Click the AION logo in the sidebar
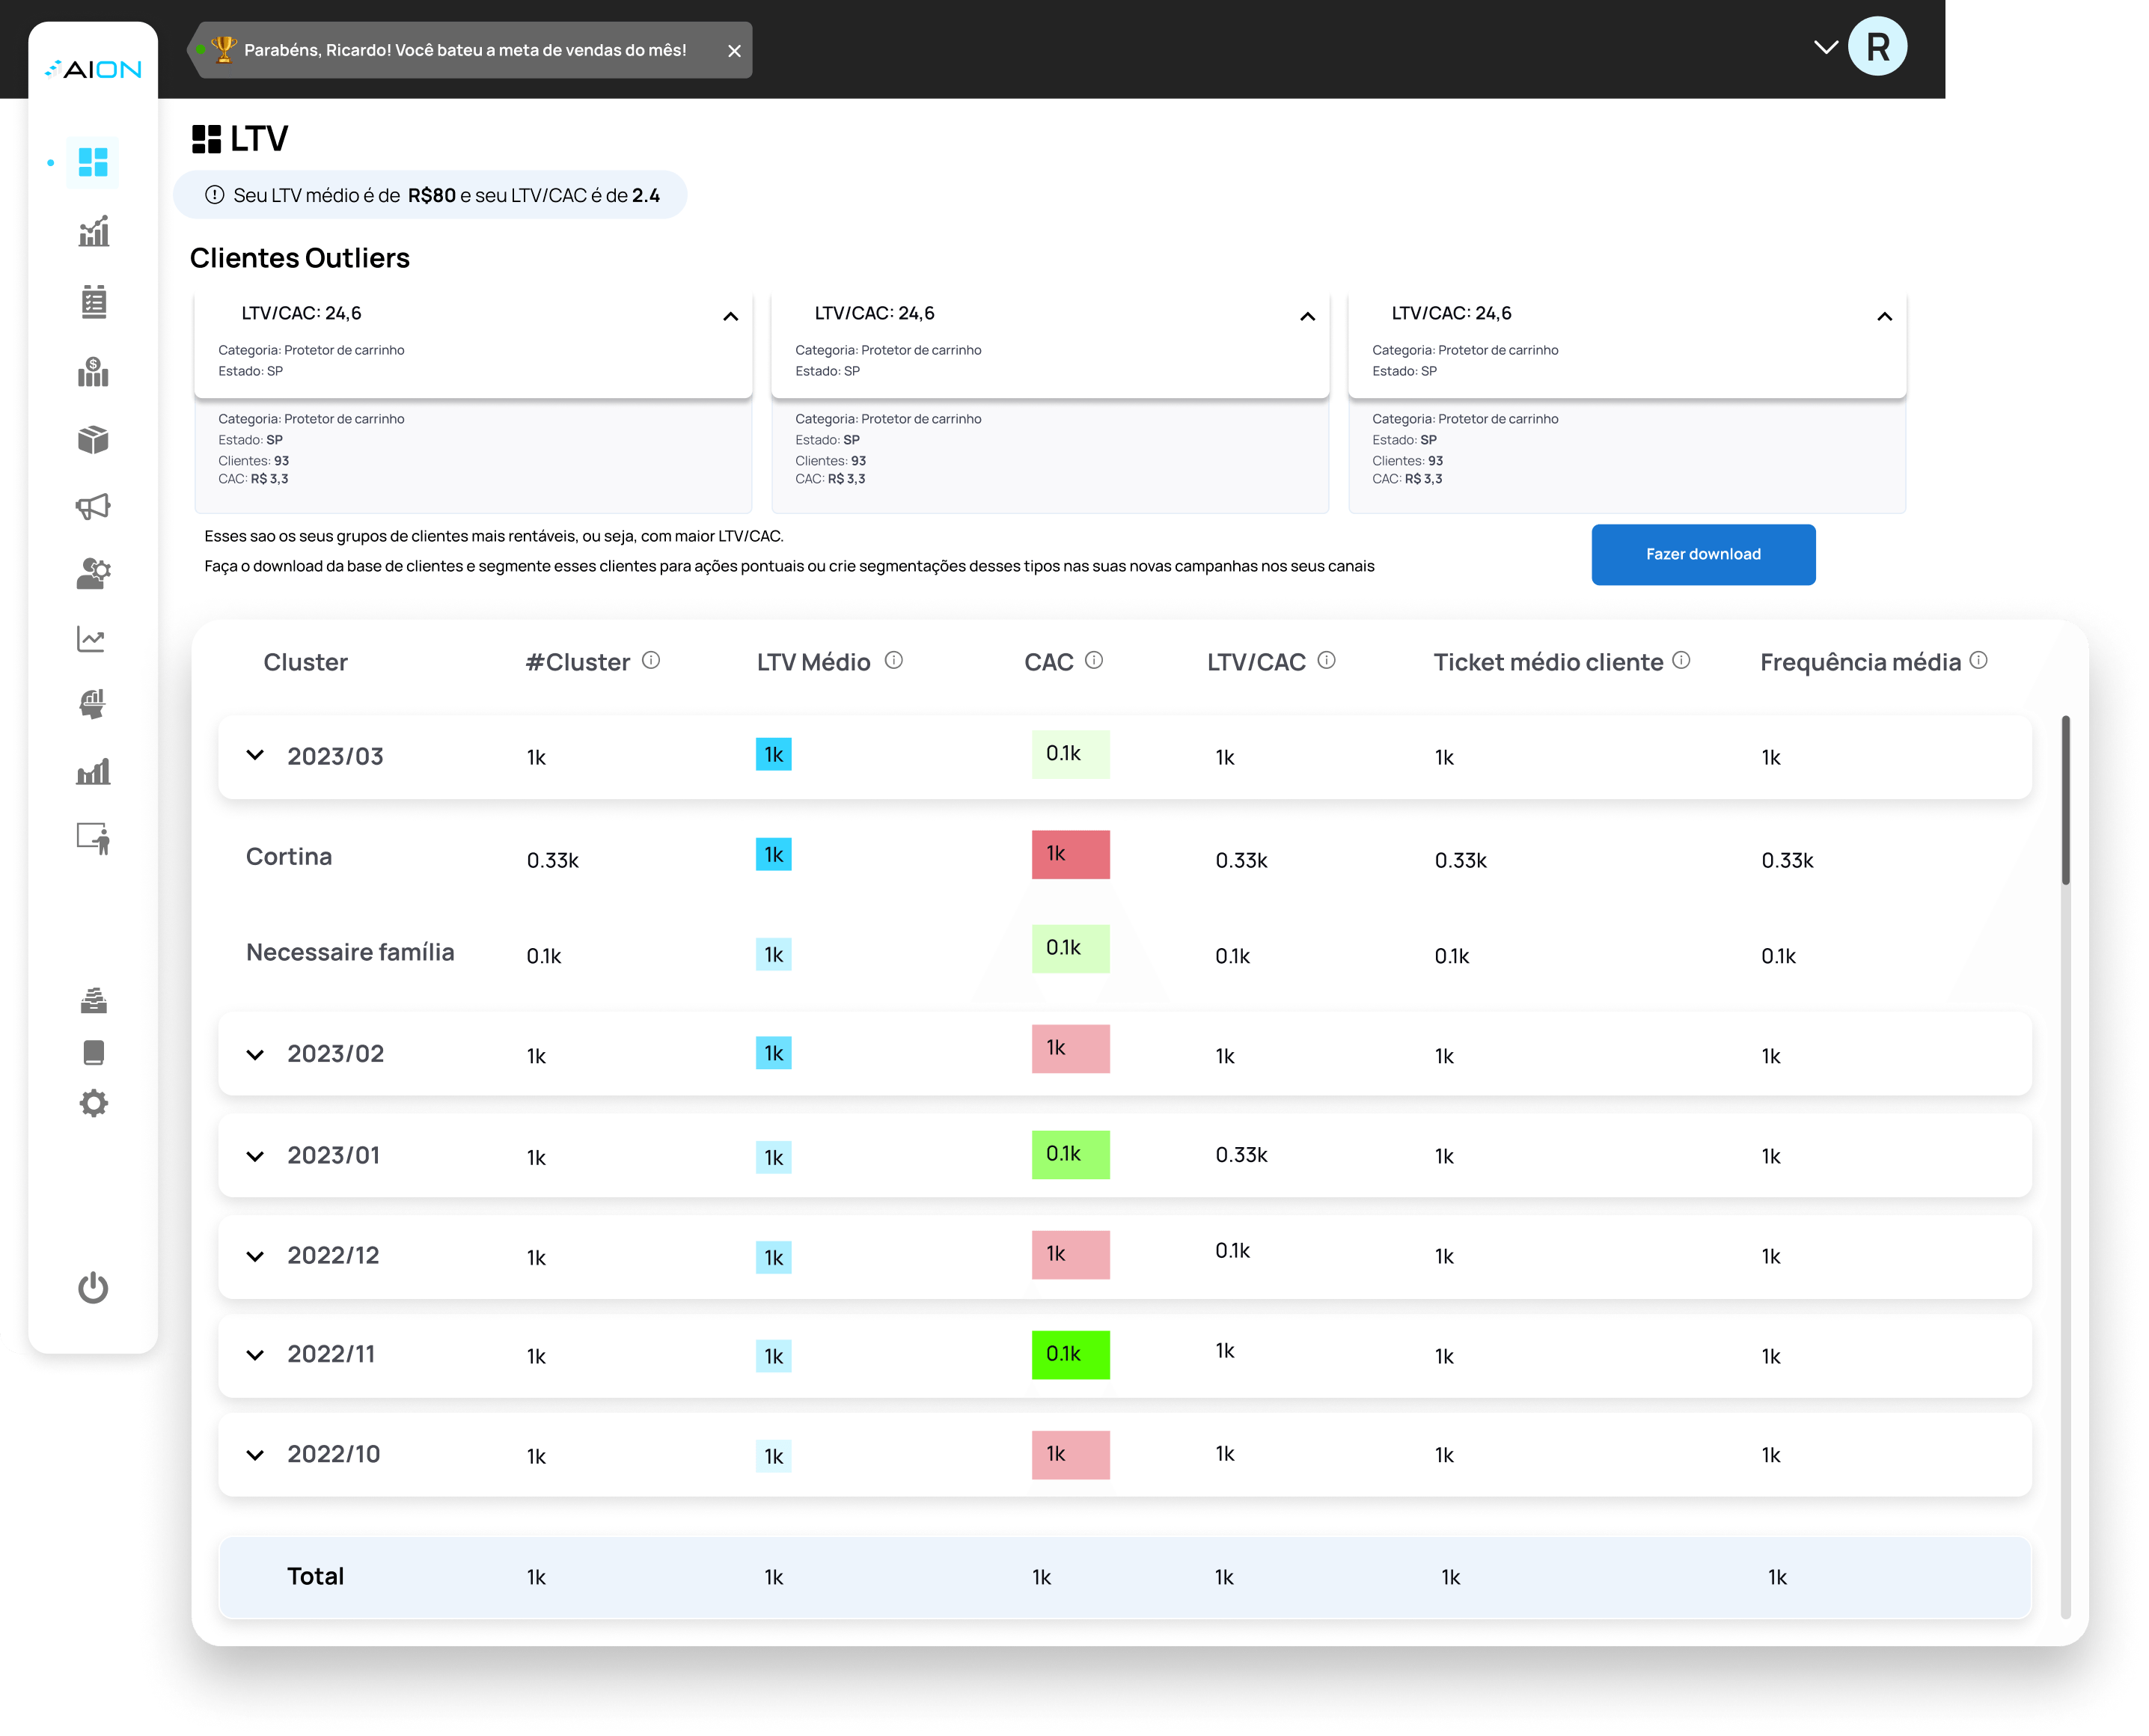This screenshot has height=1736, width=2149. (x=93, y=68)
